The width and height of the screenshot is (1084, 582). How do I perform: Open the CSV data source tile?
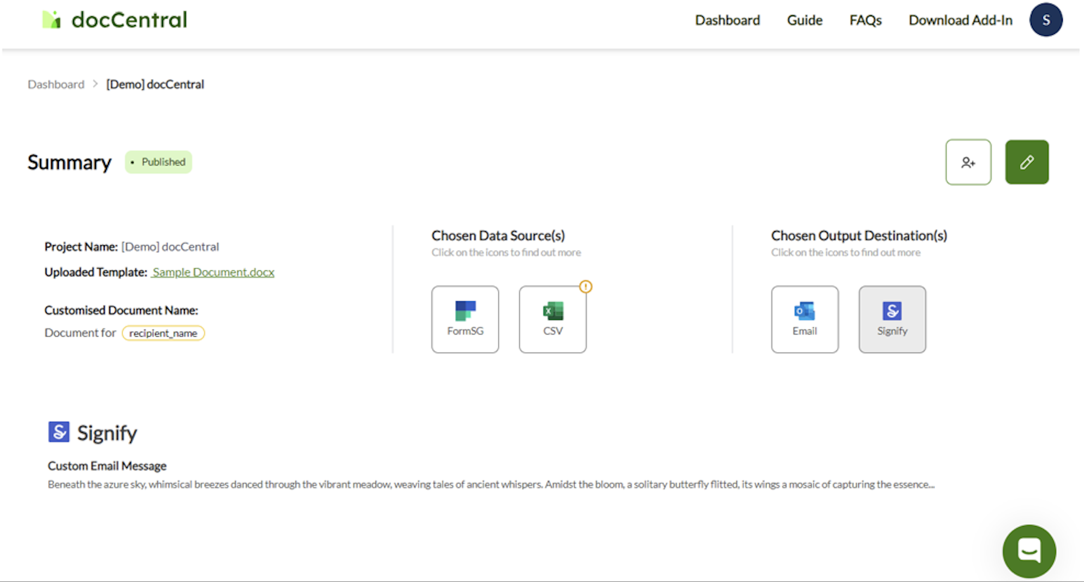(x=552, y=319)
